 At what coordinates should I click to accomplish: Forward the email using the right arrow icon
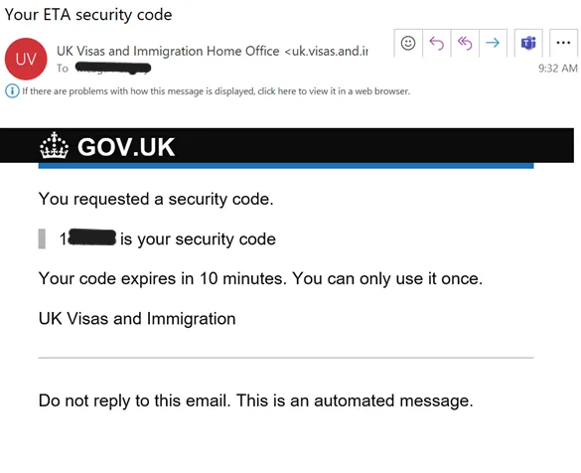pos(493,43)
